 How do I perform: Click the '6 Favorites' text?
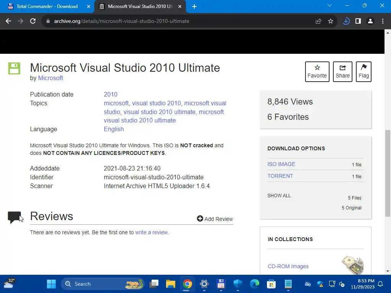coord(288,117)
